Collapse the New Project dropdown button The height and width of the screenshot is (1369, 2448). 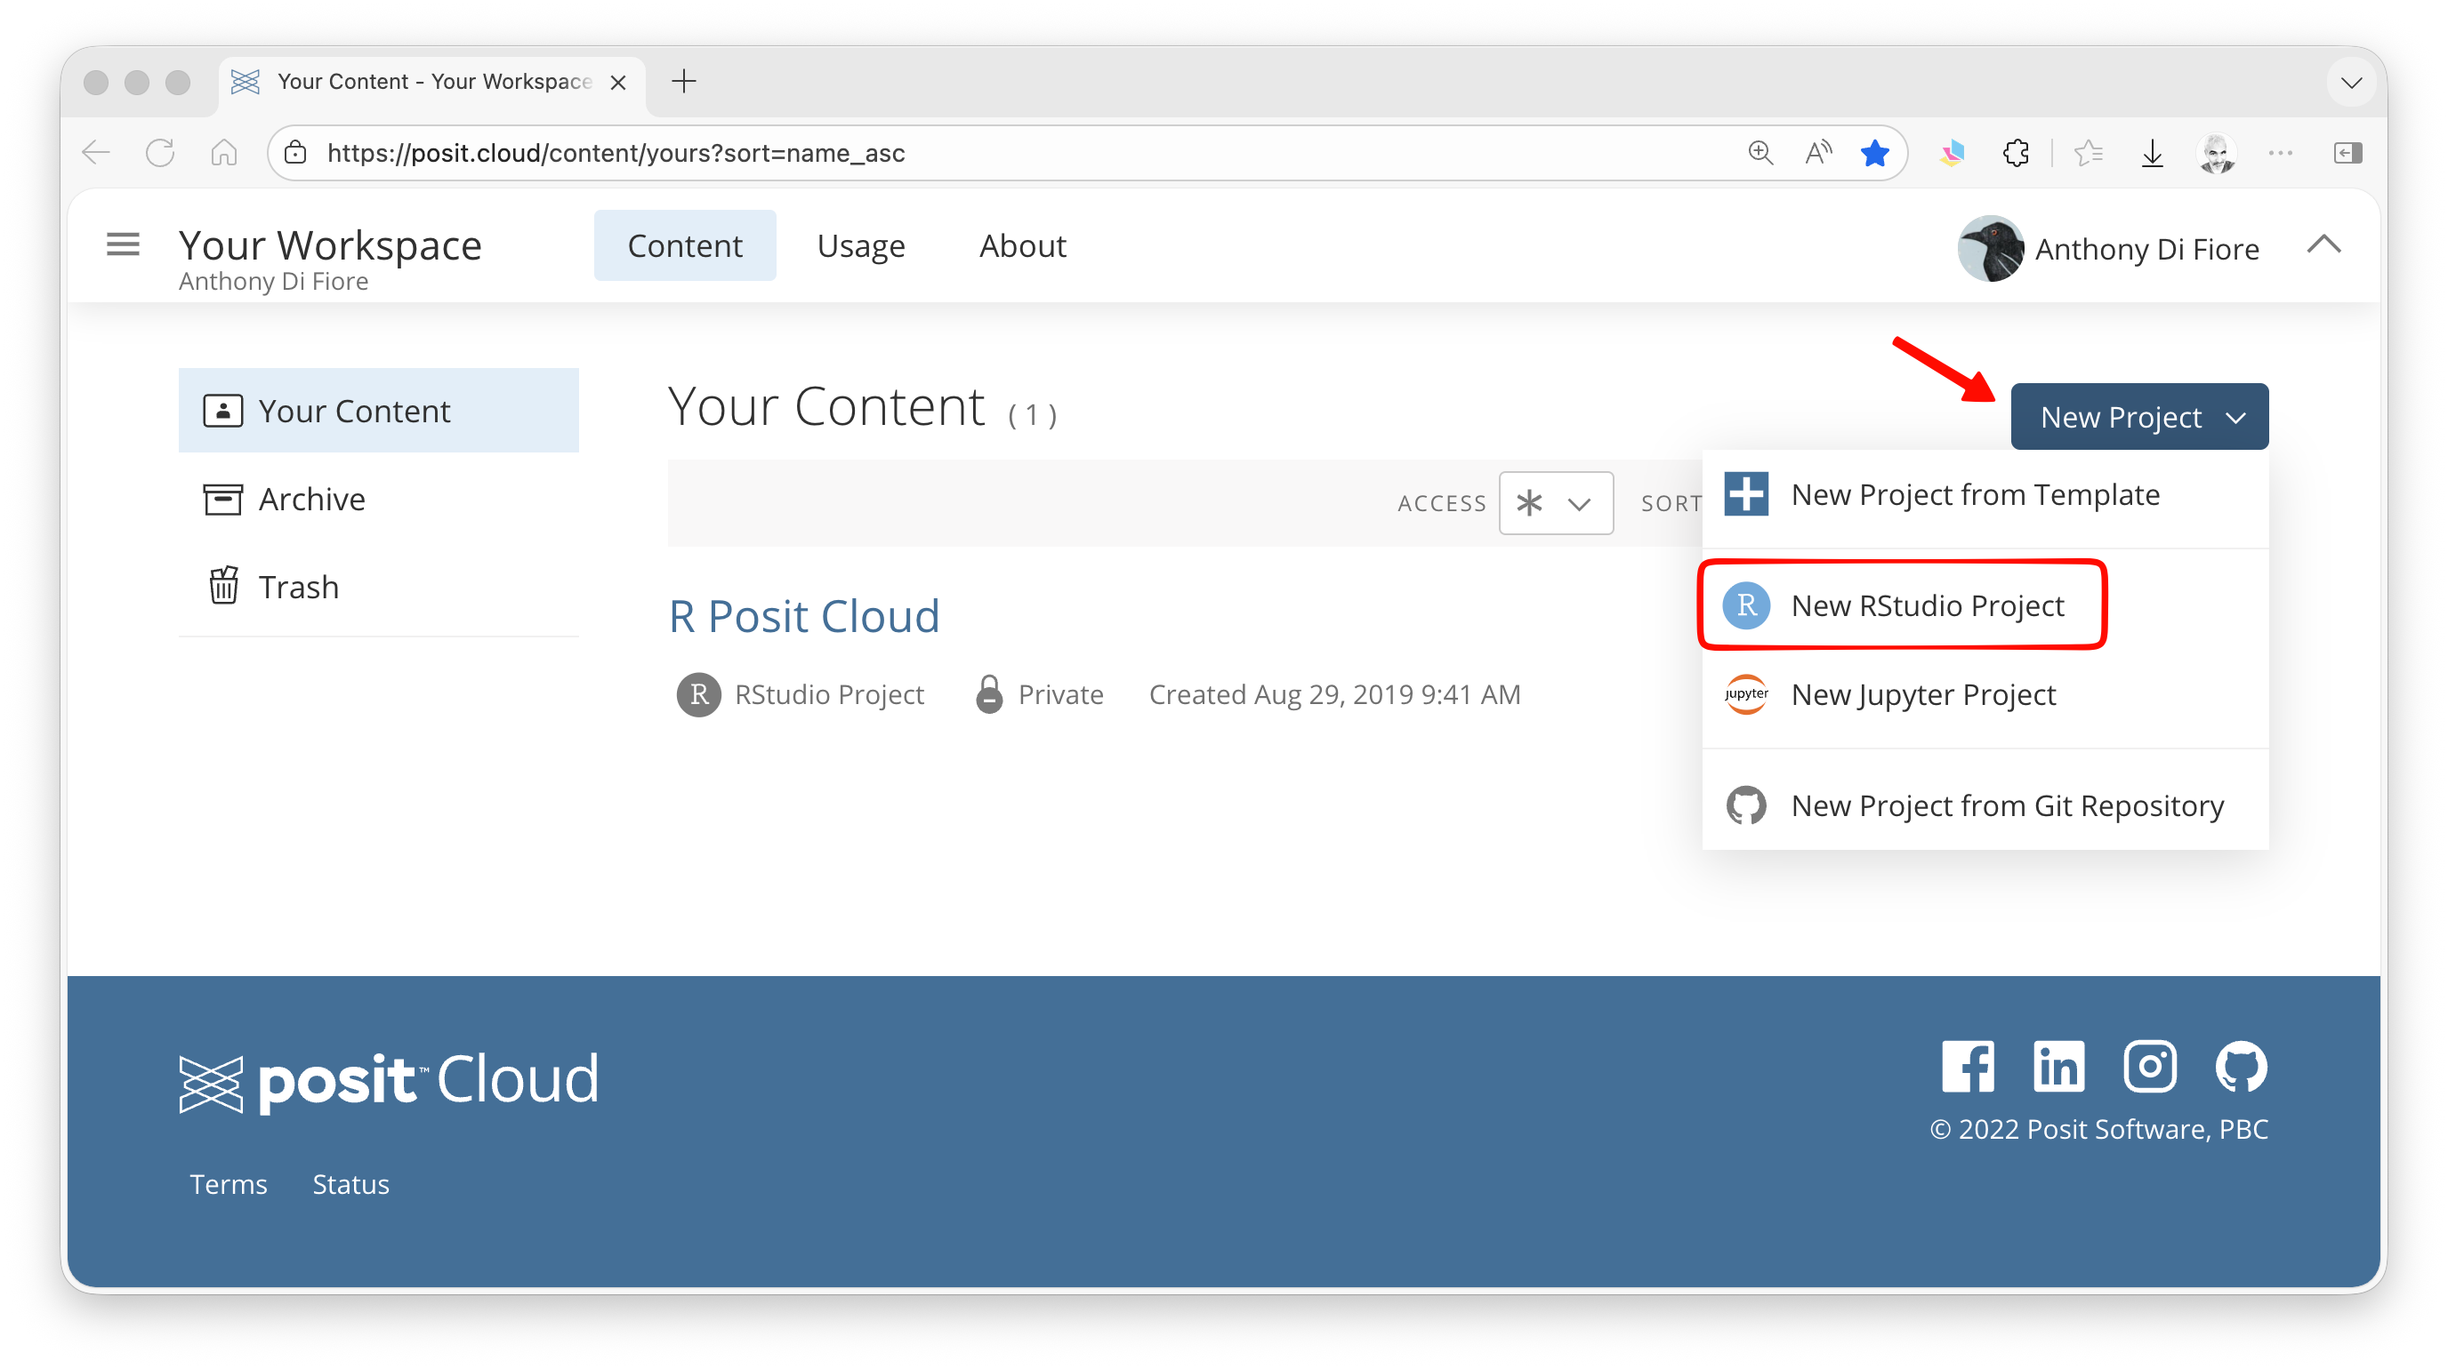(2138, 417)
